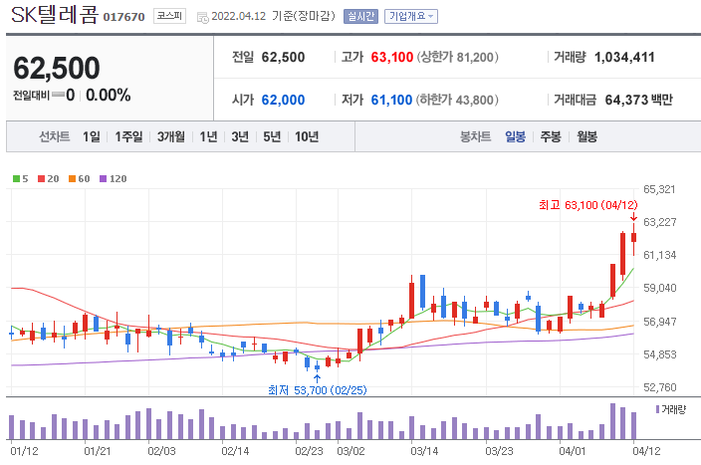Select the 1일 line chart tab
701x465 pixels.
click(92, 136)
